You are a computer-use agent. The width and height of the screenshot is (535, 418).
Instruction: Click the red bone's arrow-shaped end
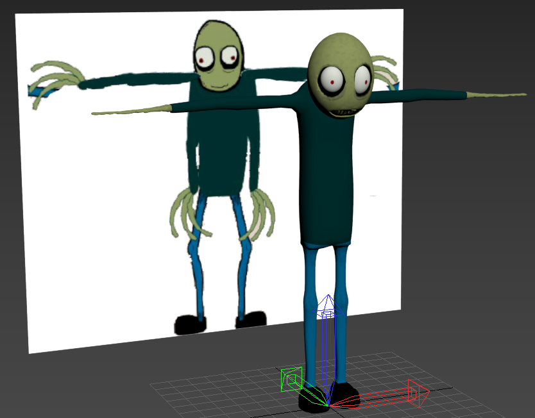click(418, 393)
